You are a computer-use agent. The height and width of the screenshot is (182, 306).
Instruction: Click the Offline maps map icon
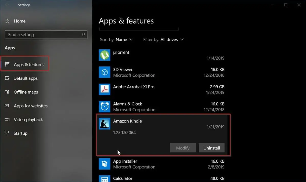(x=7, y=92)
